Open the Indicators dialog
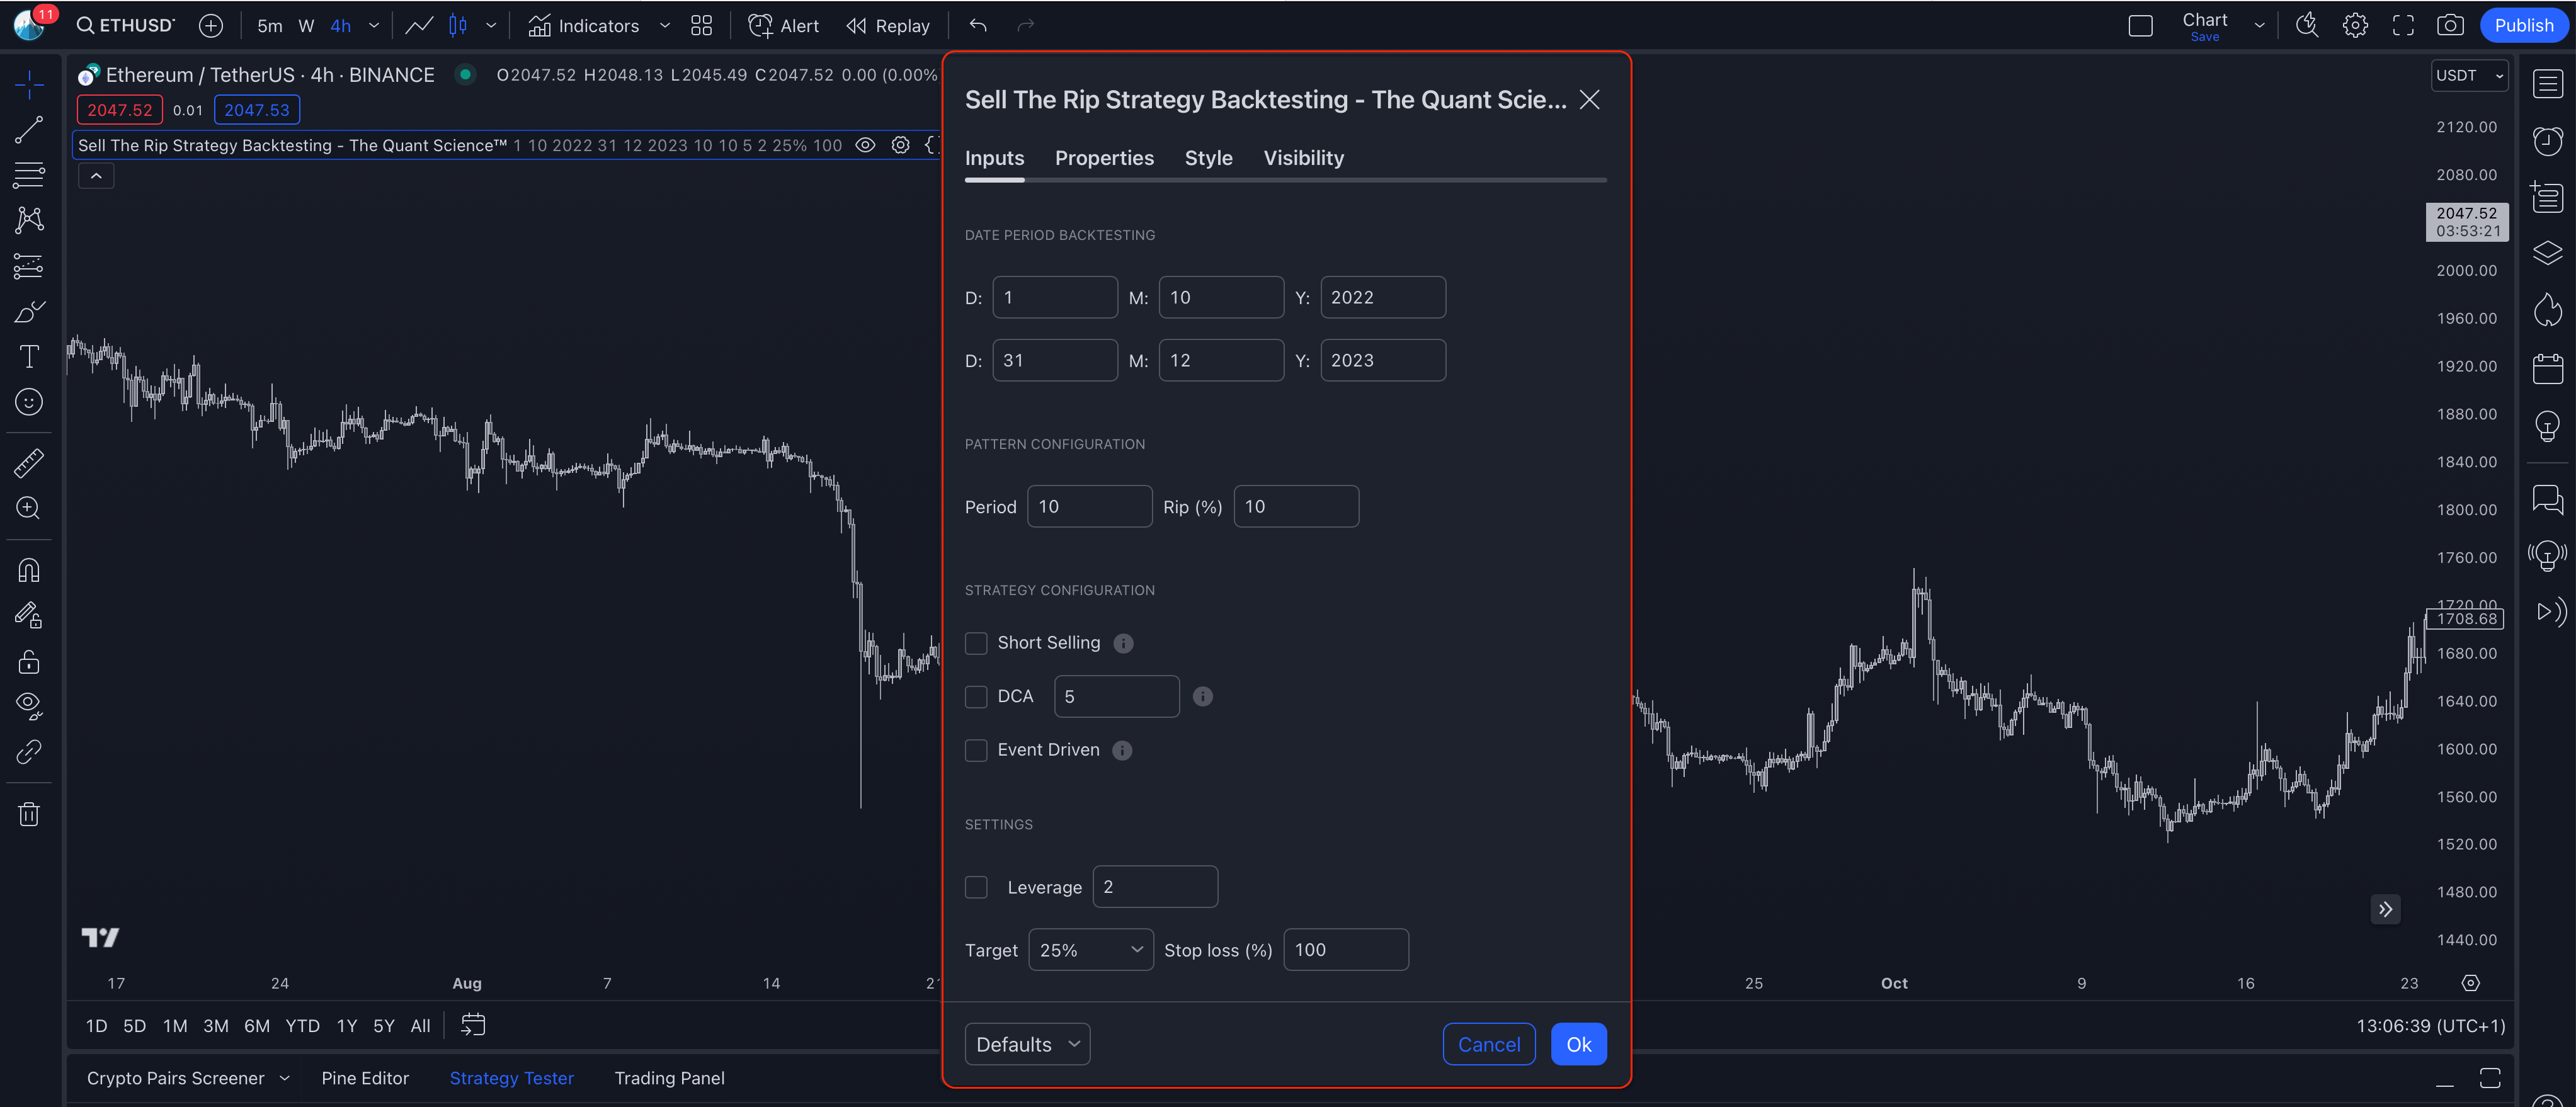The width and height of the screenshot is (2576, 1107). click(x=584, y=26)
